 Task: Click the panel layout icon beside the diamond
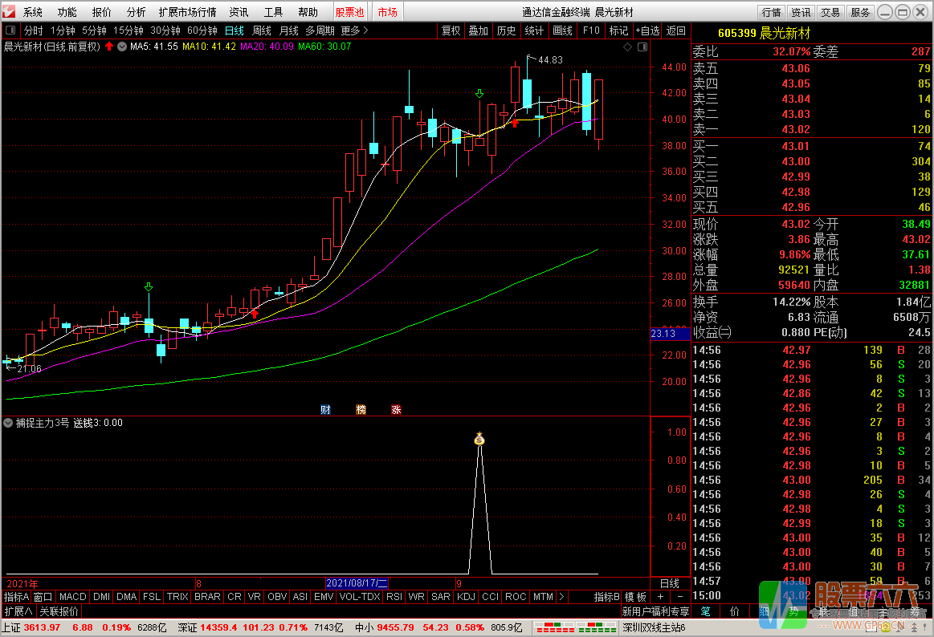click(x=642, y=47)
